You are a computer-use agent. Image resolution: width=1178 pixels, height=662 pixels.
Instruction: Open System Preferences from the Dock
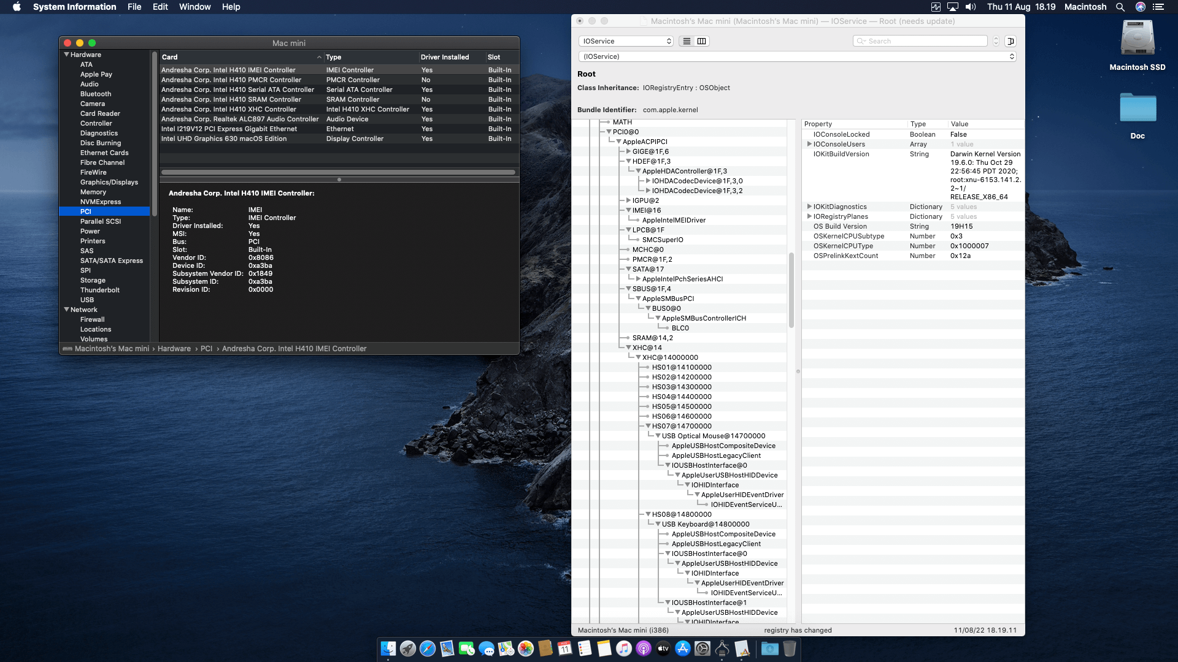[701, 648]
